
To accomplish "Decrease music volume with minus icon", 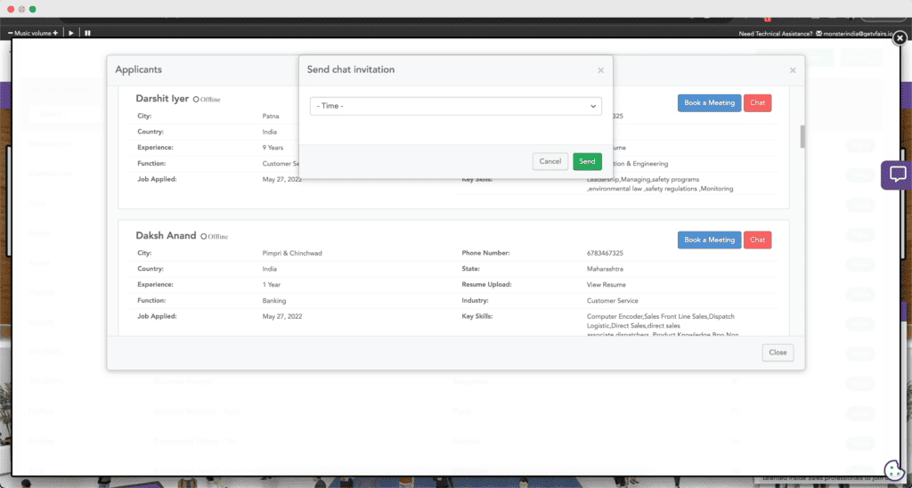I will 11,33.
